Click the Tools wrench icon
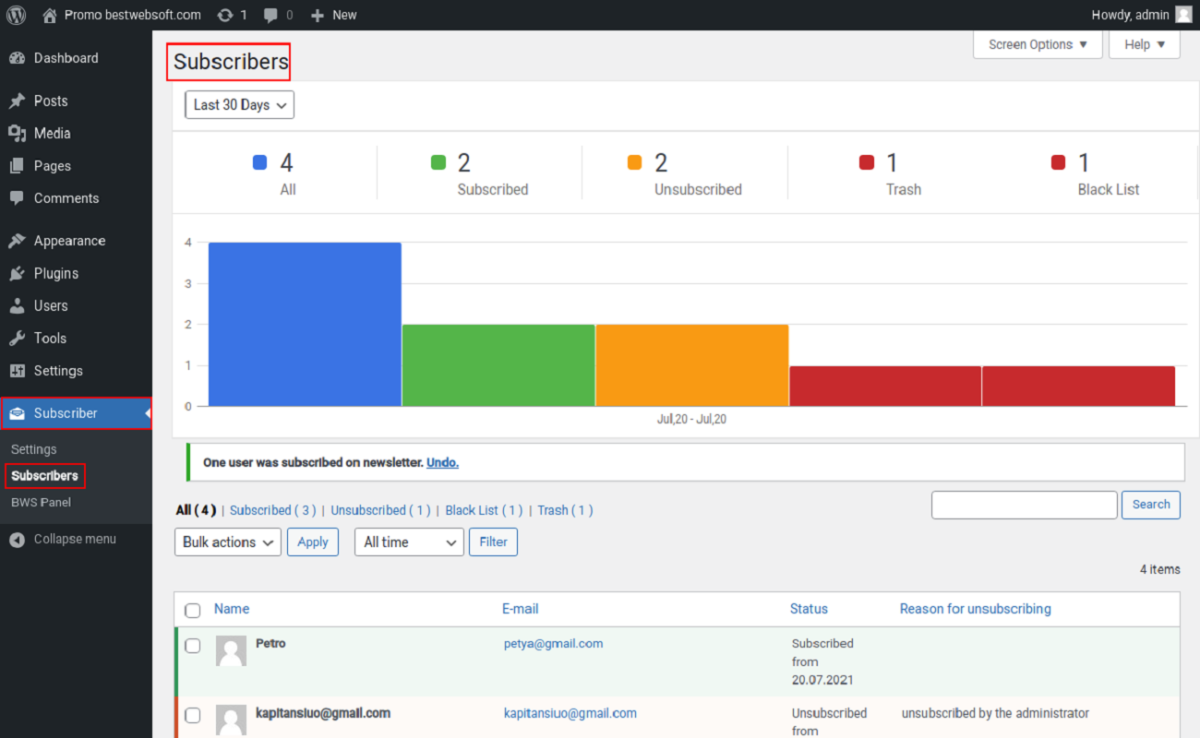 tap(17, 339)
